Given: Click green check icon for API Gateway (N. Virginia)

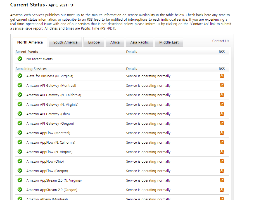Looking at the screenshot, I should click(x=20, y=104).
